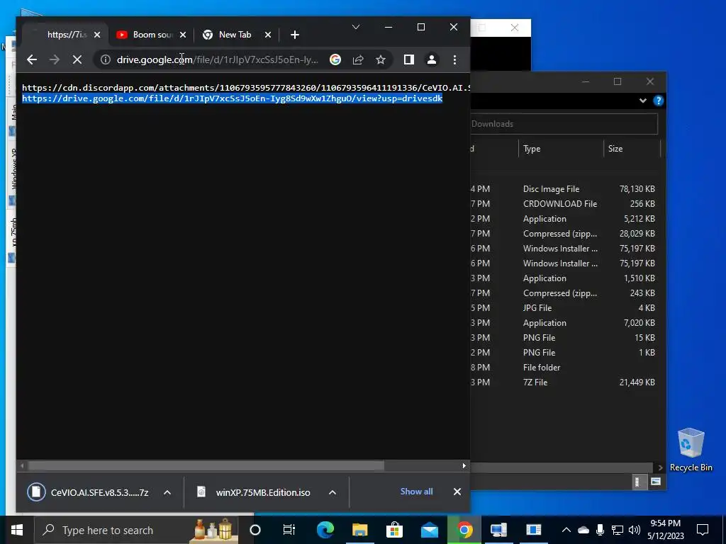This screenshot has height=544, width=726.
Task: Open Microsoft Store from taskbar
Action: coord(394,530)
